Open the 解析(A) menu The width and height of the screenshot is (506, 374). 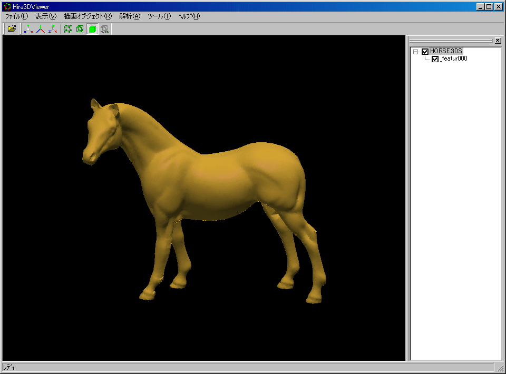tap(130, 16)
